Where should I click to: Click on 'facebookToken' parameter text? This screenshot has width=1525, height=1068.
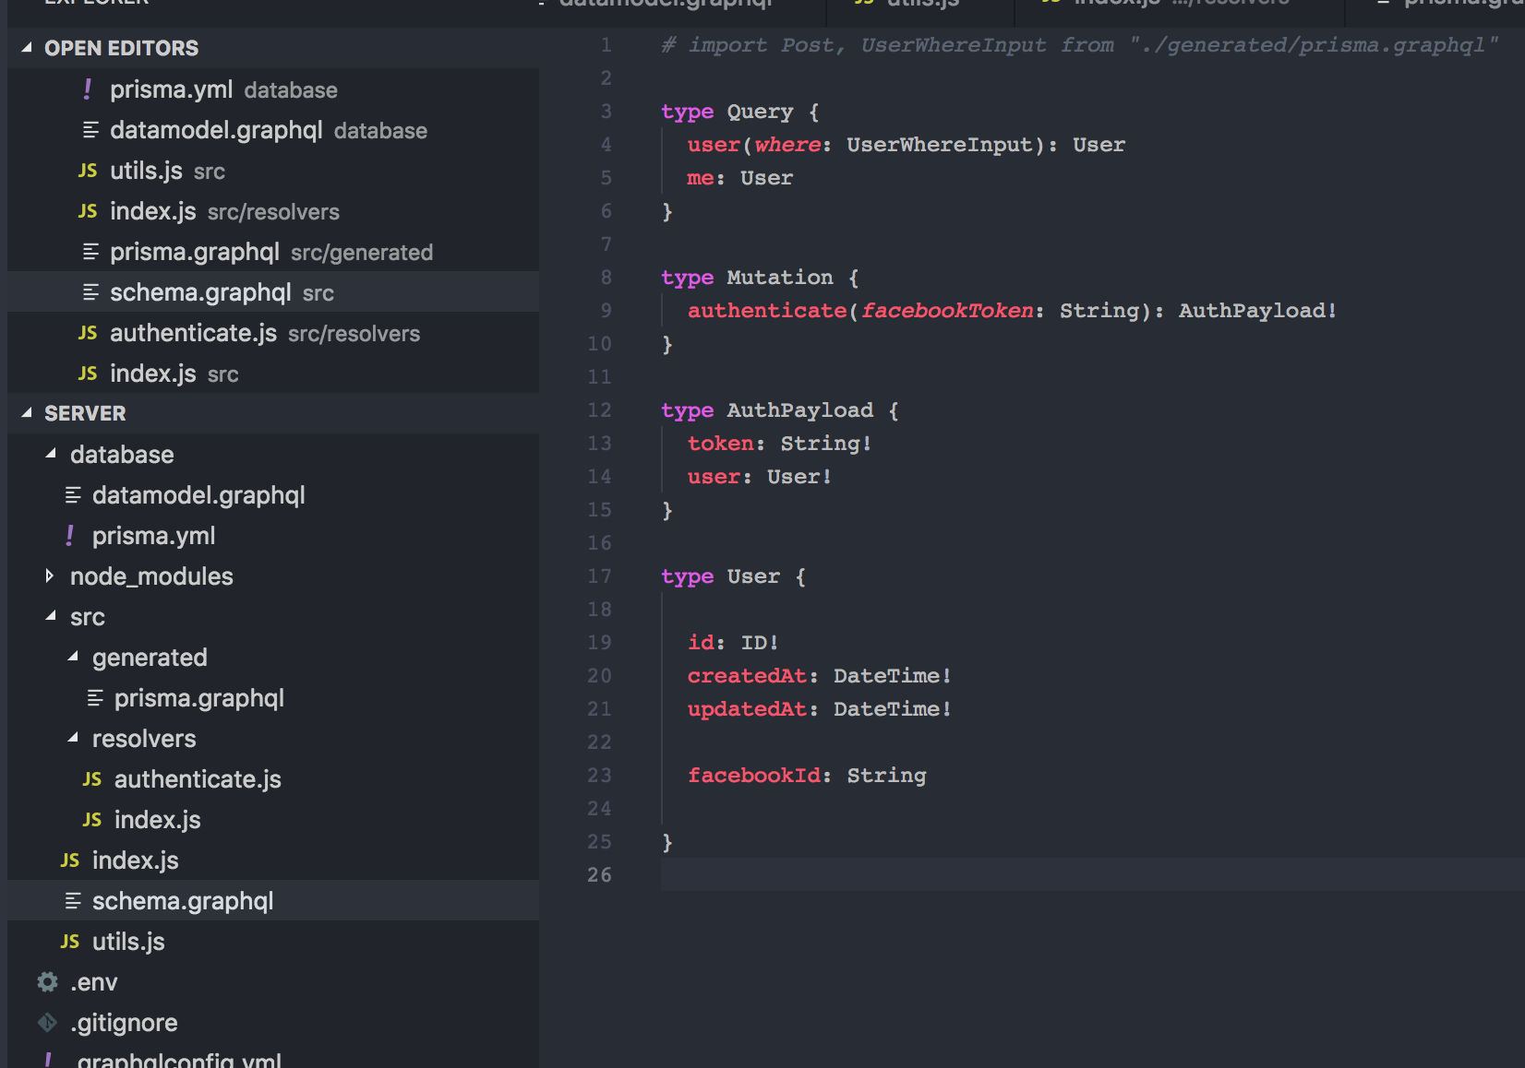[x=947, y=311]
